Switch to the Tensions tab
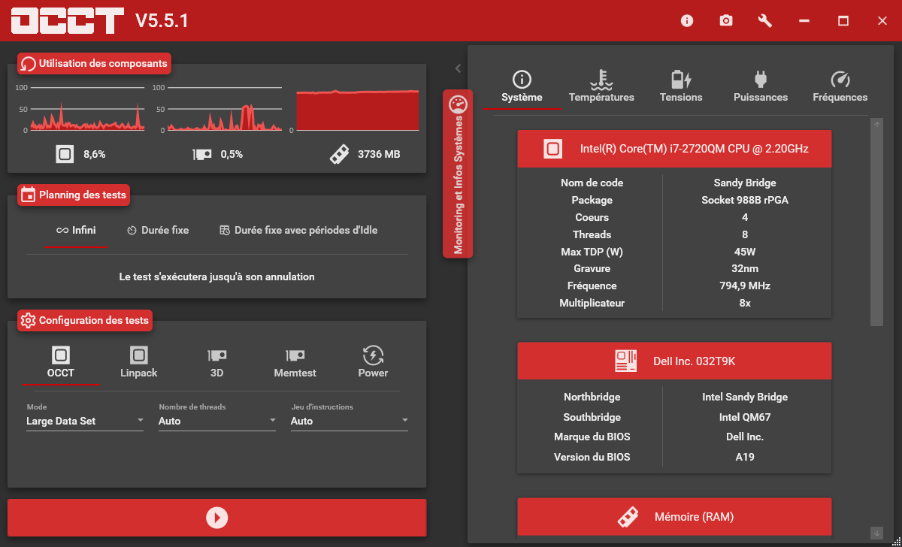Image resolution: width=902 pixels, height=547 pixels. [x=681, y=87]
